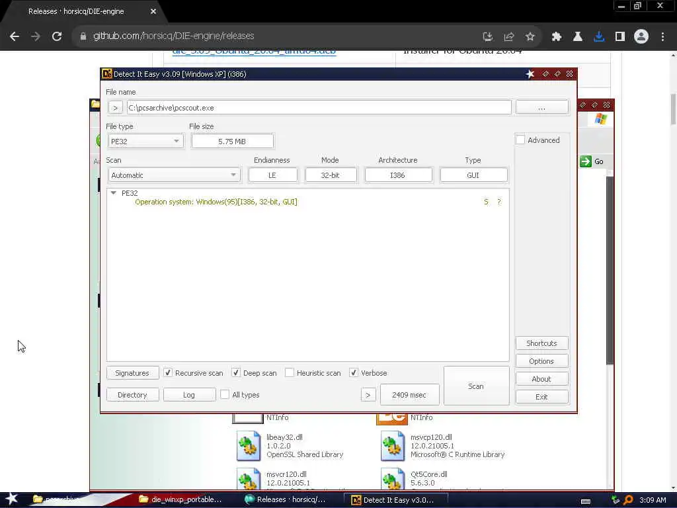This screenshot has width=677, height=508.
Task: Click > button next to scan time
Action: click(368, 395)
